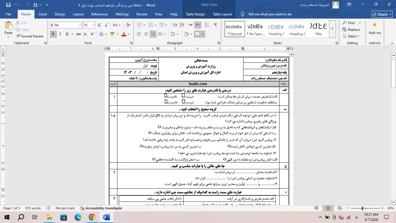Apply paragraph shading paint bucket
This screenshot has height=223, width=396.
coord(186,34)
